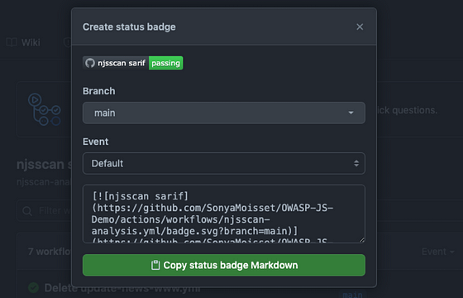
Task: Click the Event select up-down arrows
Action: (356, 163)
